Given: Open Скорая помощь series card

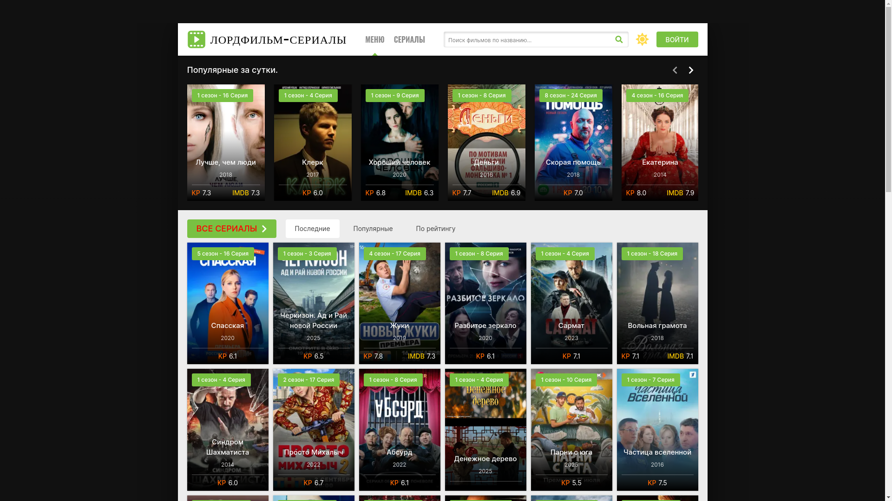Looking at the screenshot, I should coord(573,142).
